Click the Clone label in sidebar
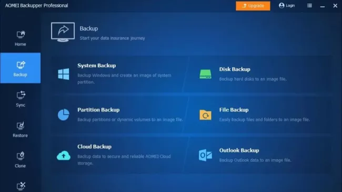 (21, 166)
